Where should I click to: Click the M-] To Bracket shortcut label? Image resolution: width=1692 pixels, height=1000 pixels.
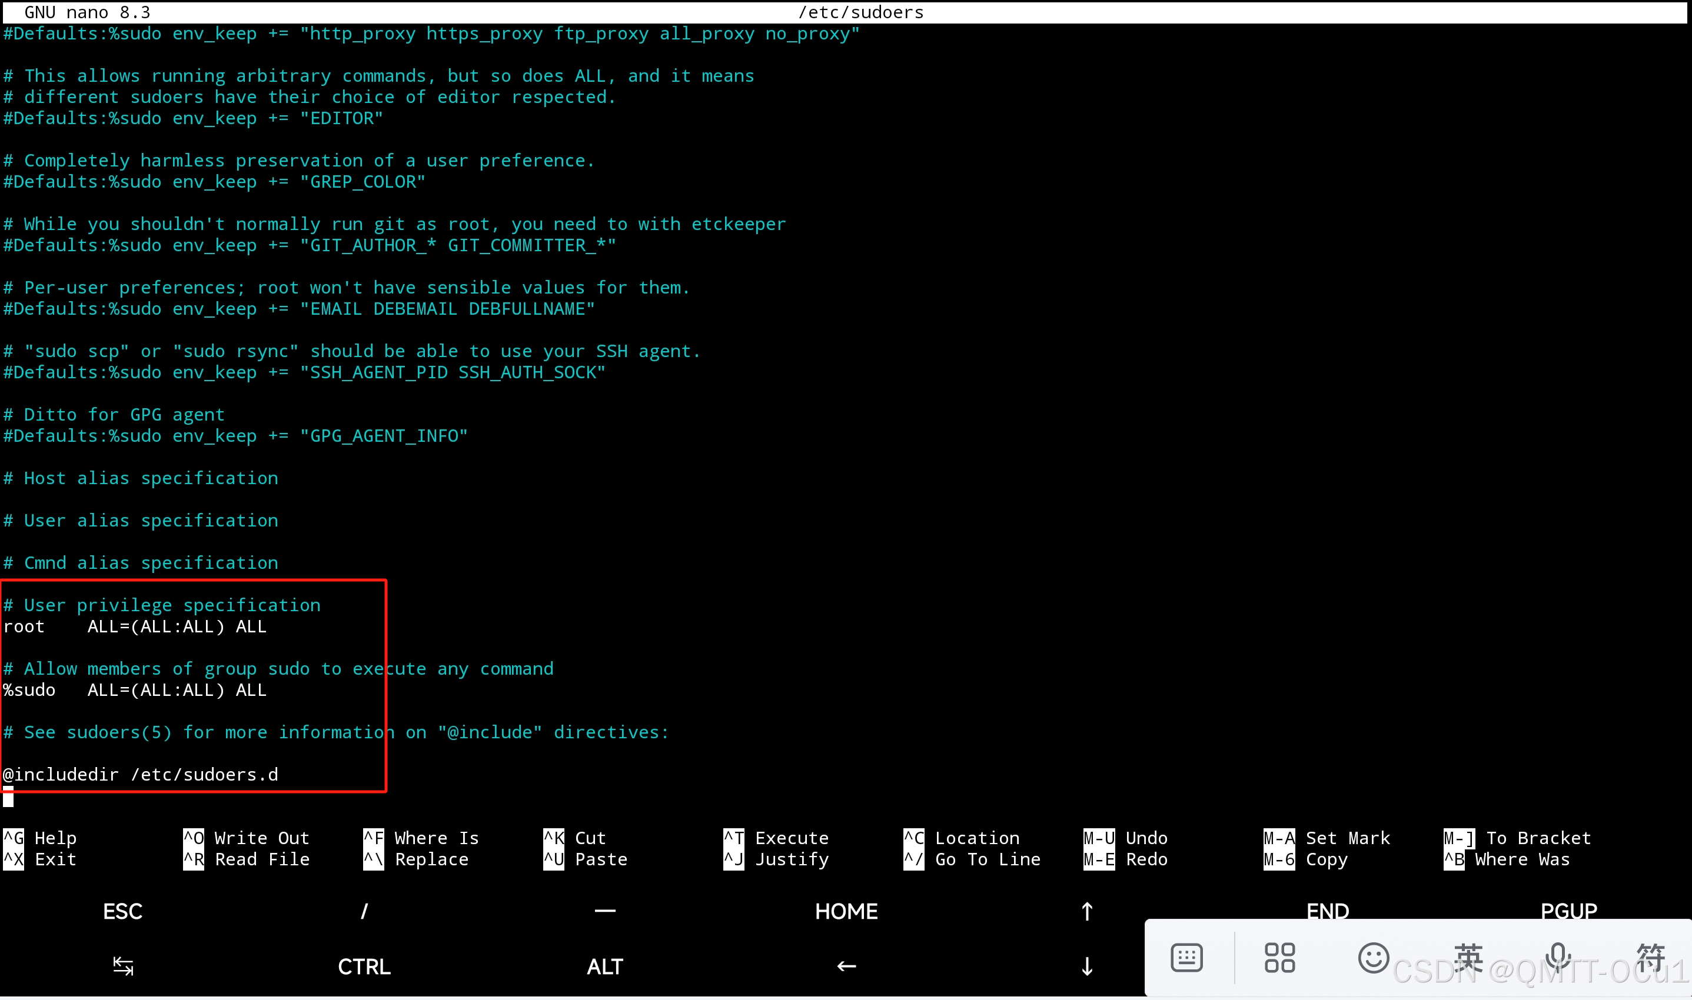(1517, 838)
